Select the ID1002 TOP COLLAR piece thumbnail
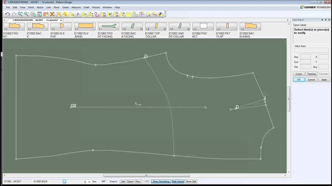This screenshot has width=332, height=186. coord(156,27)
